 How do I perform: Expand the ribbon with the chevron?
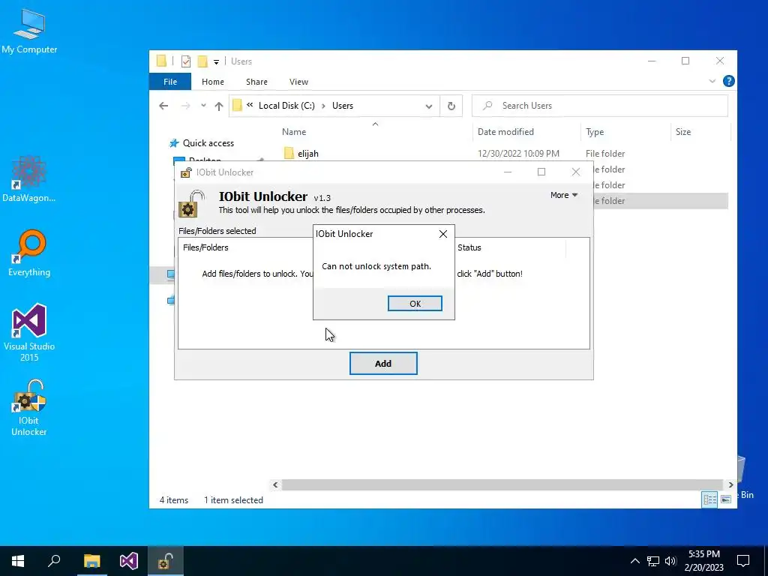[712, 81]
